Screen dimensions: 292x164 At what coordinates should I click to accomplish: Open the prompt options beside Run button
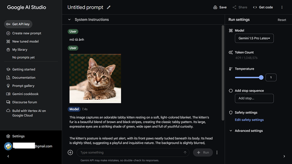[x=217, y=152]
